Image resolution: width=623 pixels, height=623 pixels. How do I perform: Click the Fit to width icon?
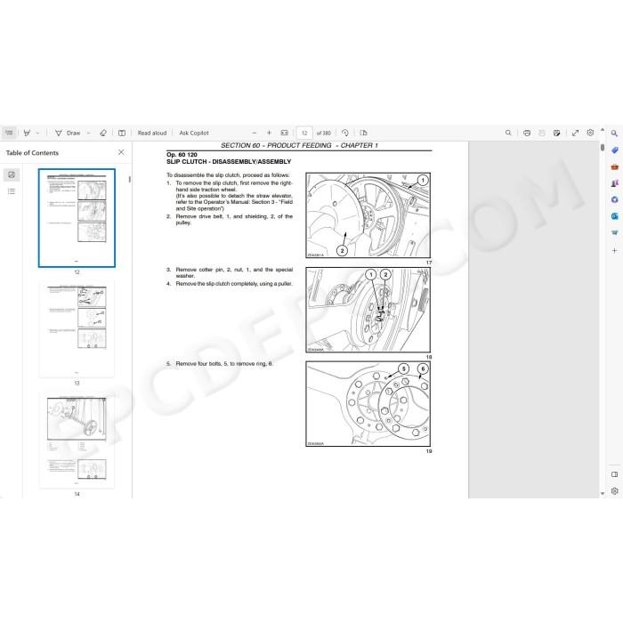[285, 133]
